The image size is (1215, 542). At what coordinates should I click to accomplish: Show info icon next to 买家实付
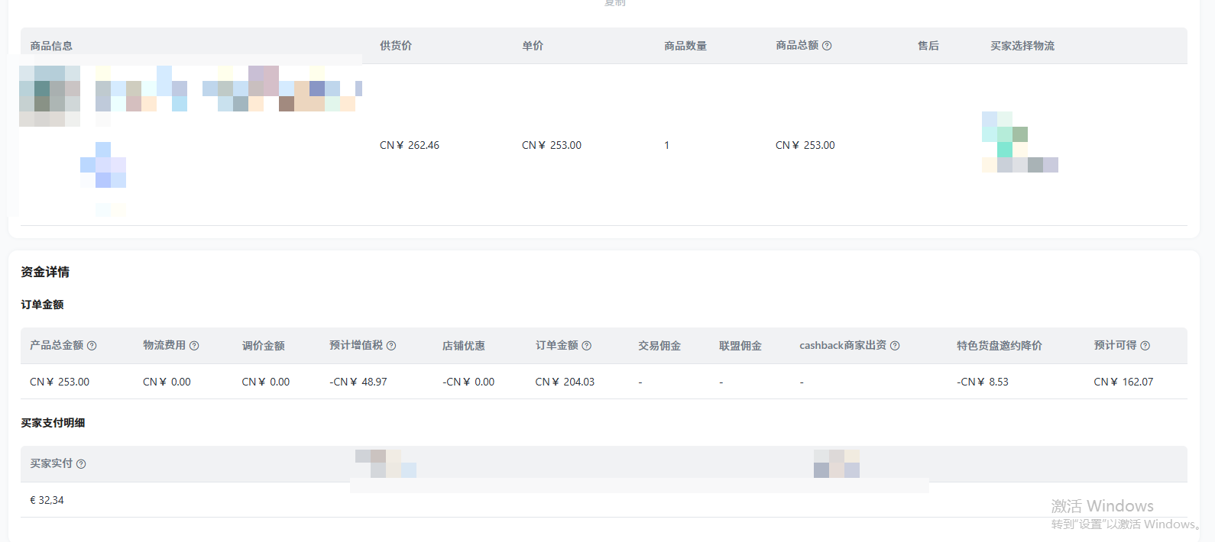tap(81, 464)
